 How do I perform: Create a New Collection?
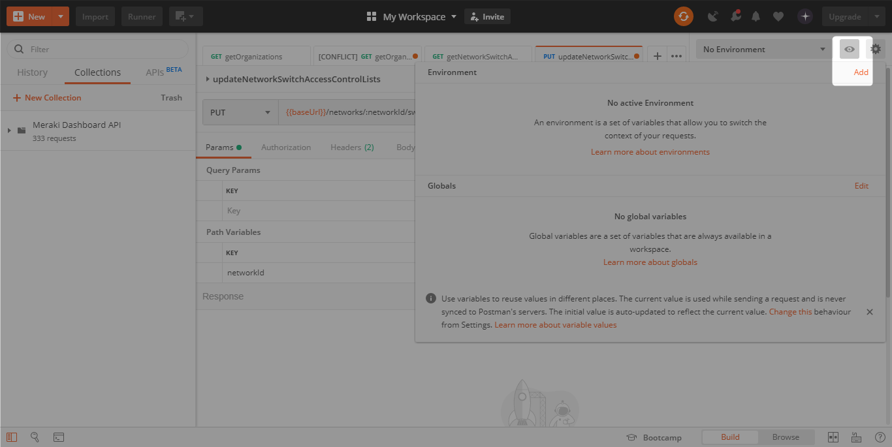[x=47, y=98]
